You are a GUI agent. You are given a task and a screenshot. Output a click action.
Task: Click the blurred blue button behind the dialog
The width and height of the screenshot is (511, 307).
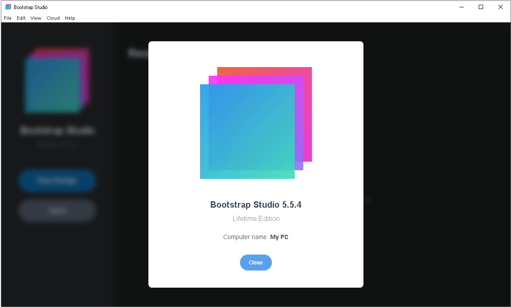click(x=57, y=180)
